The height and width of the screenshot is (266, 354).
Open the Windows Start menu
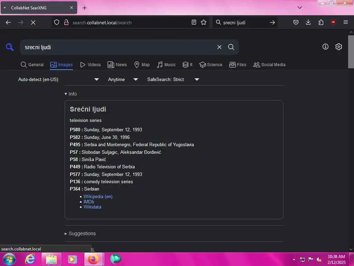coord(9,259)
